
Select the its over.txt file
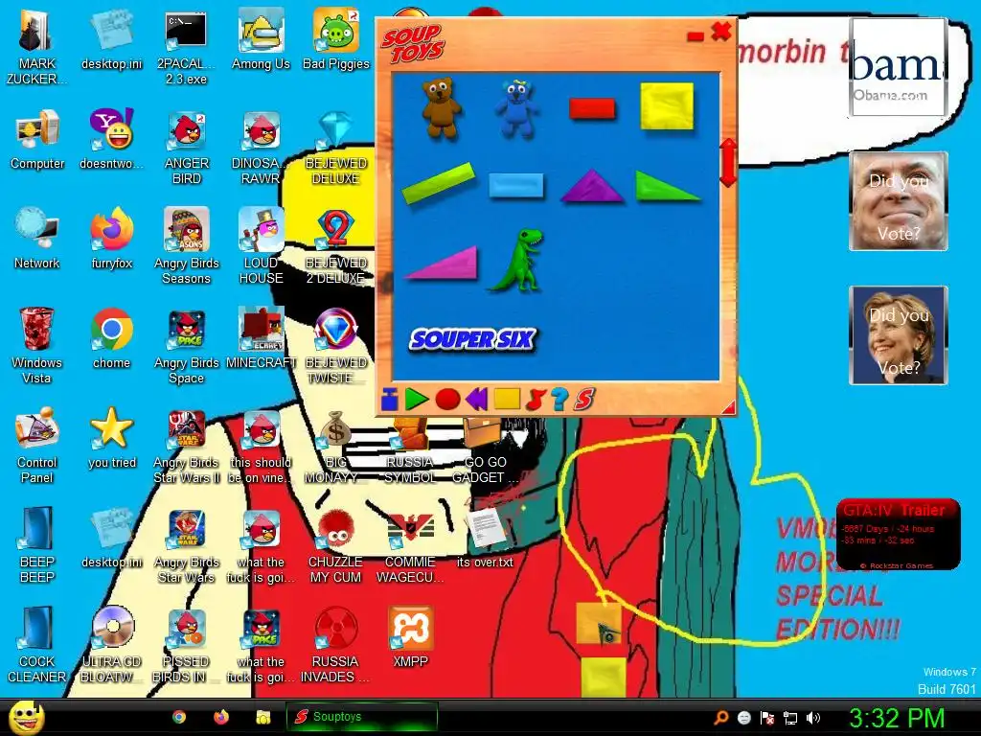coord(485,537)
